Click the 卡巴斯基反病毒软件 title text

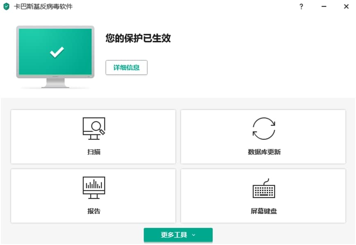pos(43,7)
